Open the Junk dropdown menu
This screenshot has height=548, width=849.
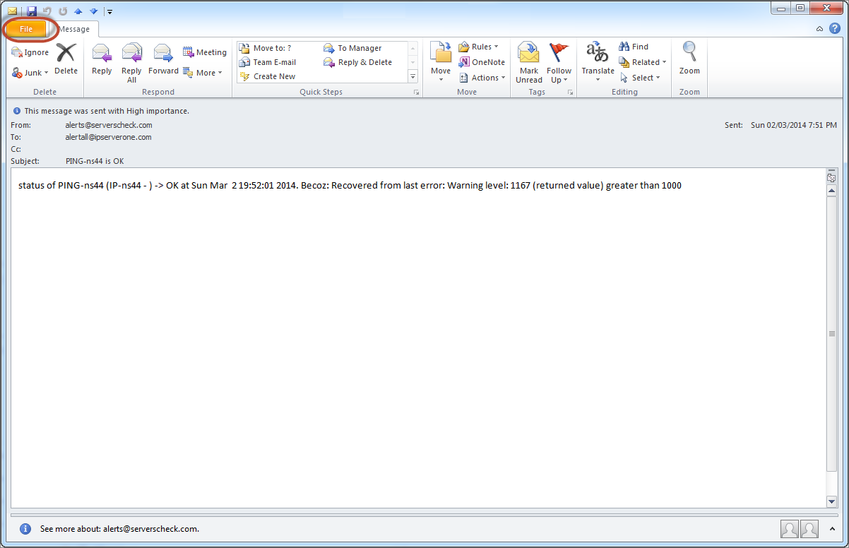30,73
